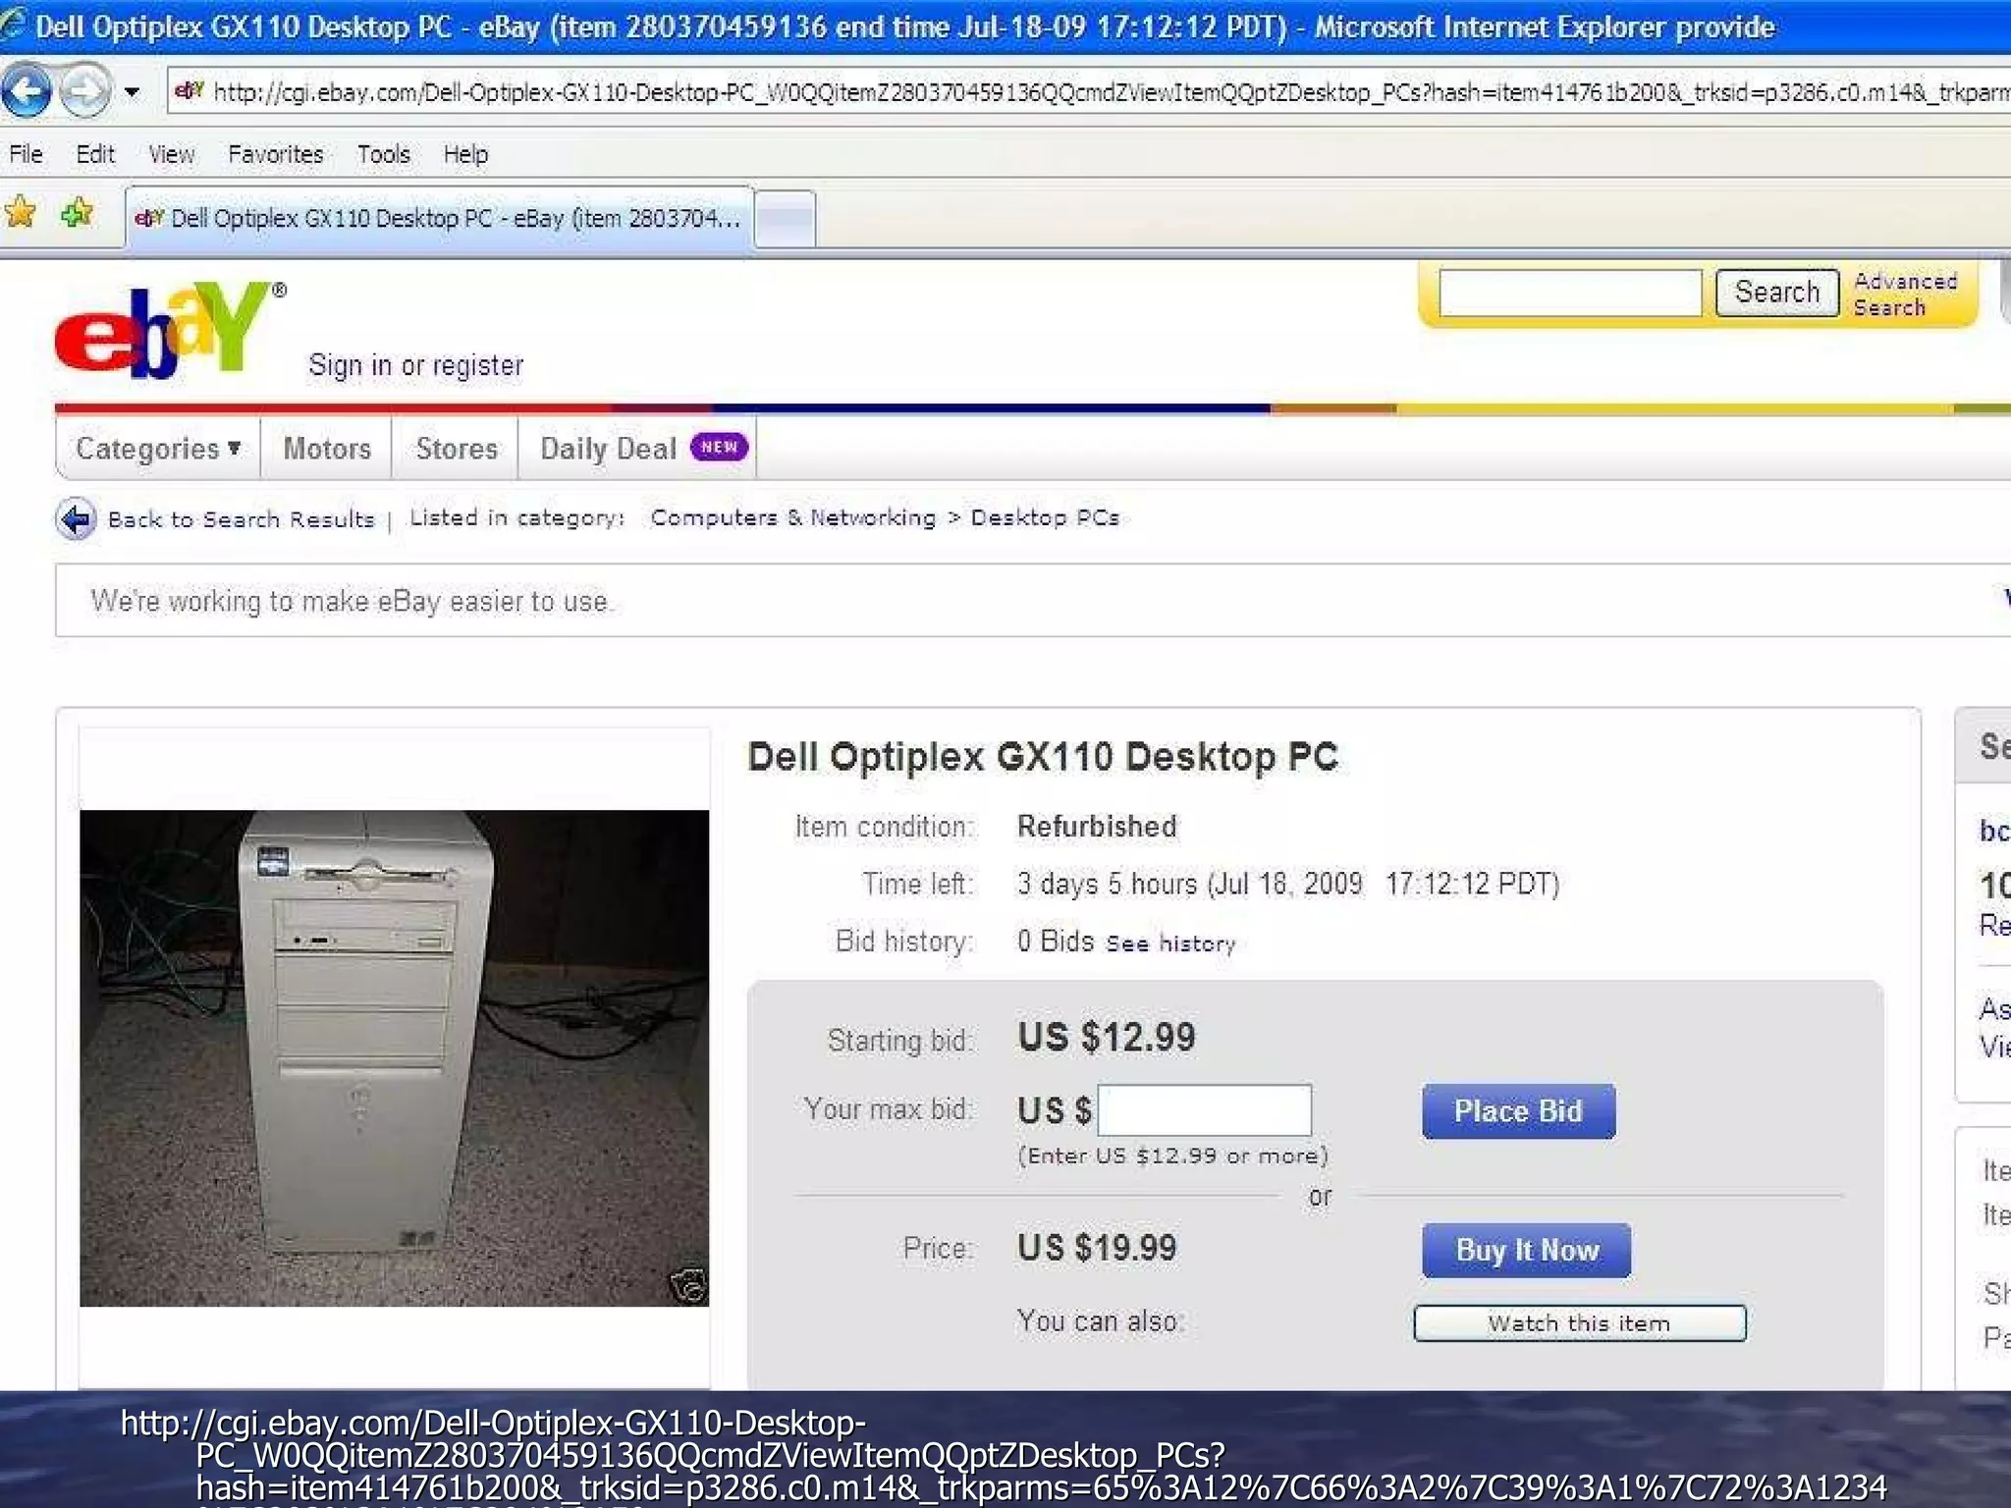Open the Daily Deal link
Viewport: 2011px width, 1508px height.
point(609,449)
